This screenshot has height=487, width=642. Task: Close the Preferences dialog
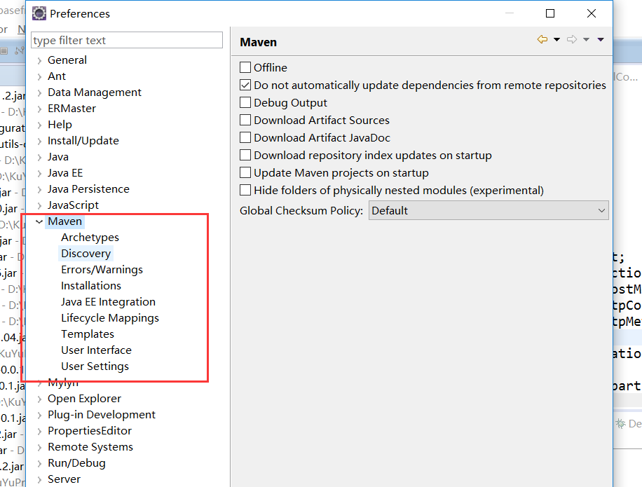(592, 13)
